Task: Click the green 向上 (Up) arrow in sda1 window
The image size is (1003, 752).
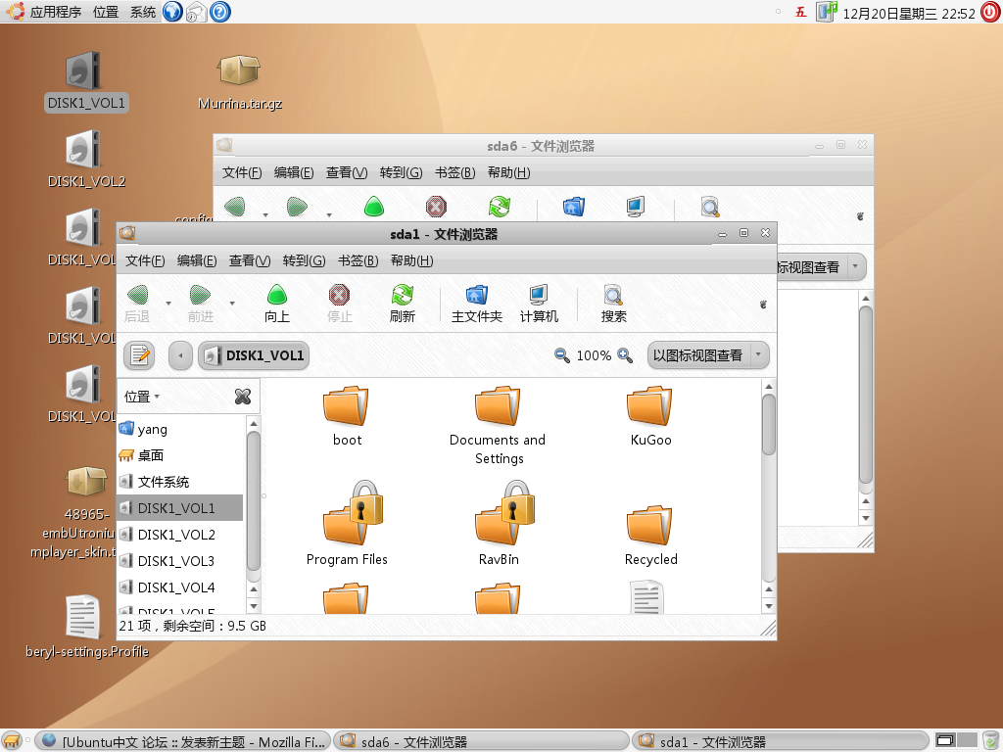Action: [x=277, y=296]
